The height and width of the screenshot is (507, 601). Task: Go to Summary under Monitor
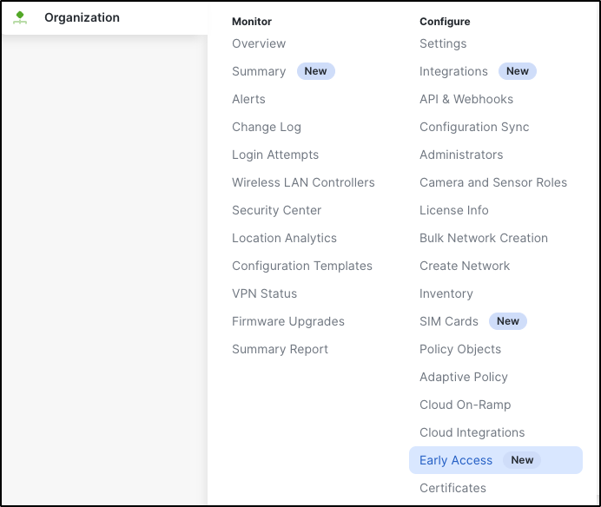(x=259, y=71)
